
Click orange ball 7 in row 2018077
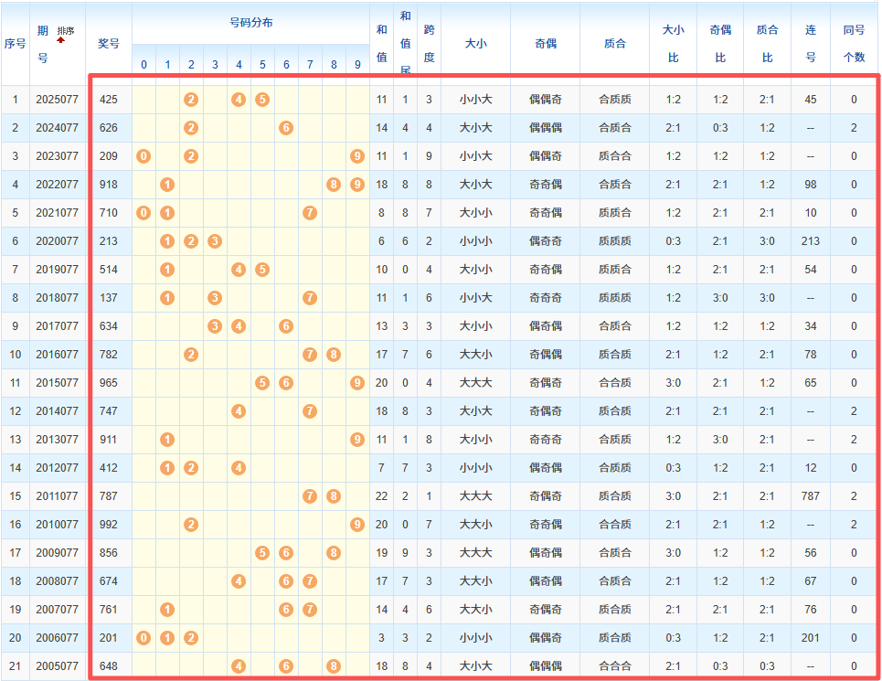[x=310, y=298]
